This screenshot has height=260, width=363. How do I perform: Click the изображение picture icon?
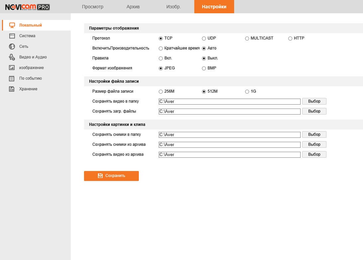tap(12, 68)
